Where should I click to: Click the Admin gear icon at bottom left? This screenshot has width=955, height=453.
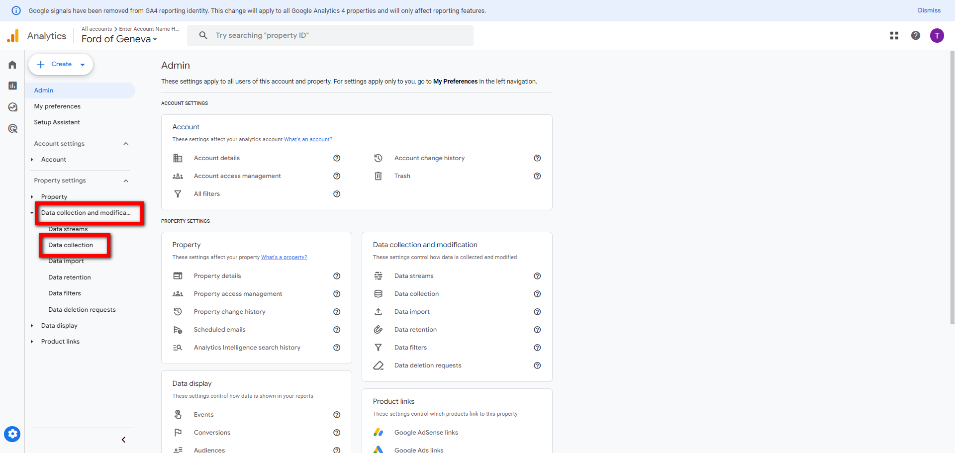coord(12,434)
